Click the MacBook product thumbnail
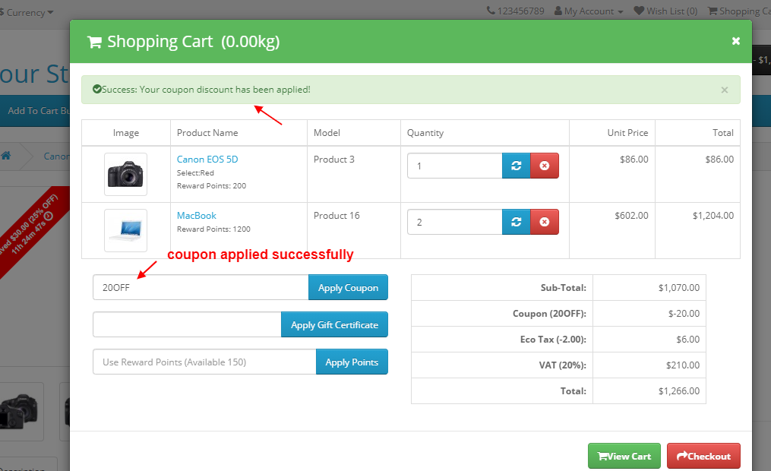This screenshot has height=471, width=771. click(125, 230)
